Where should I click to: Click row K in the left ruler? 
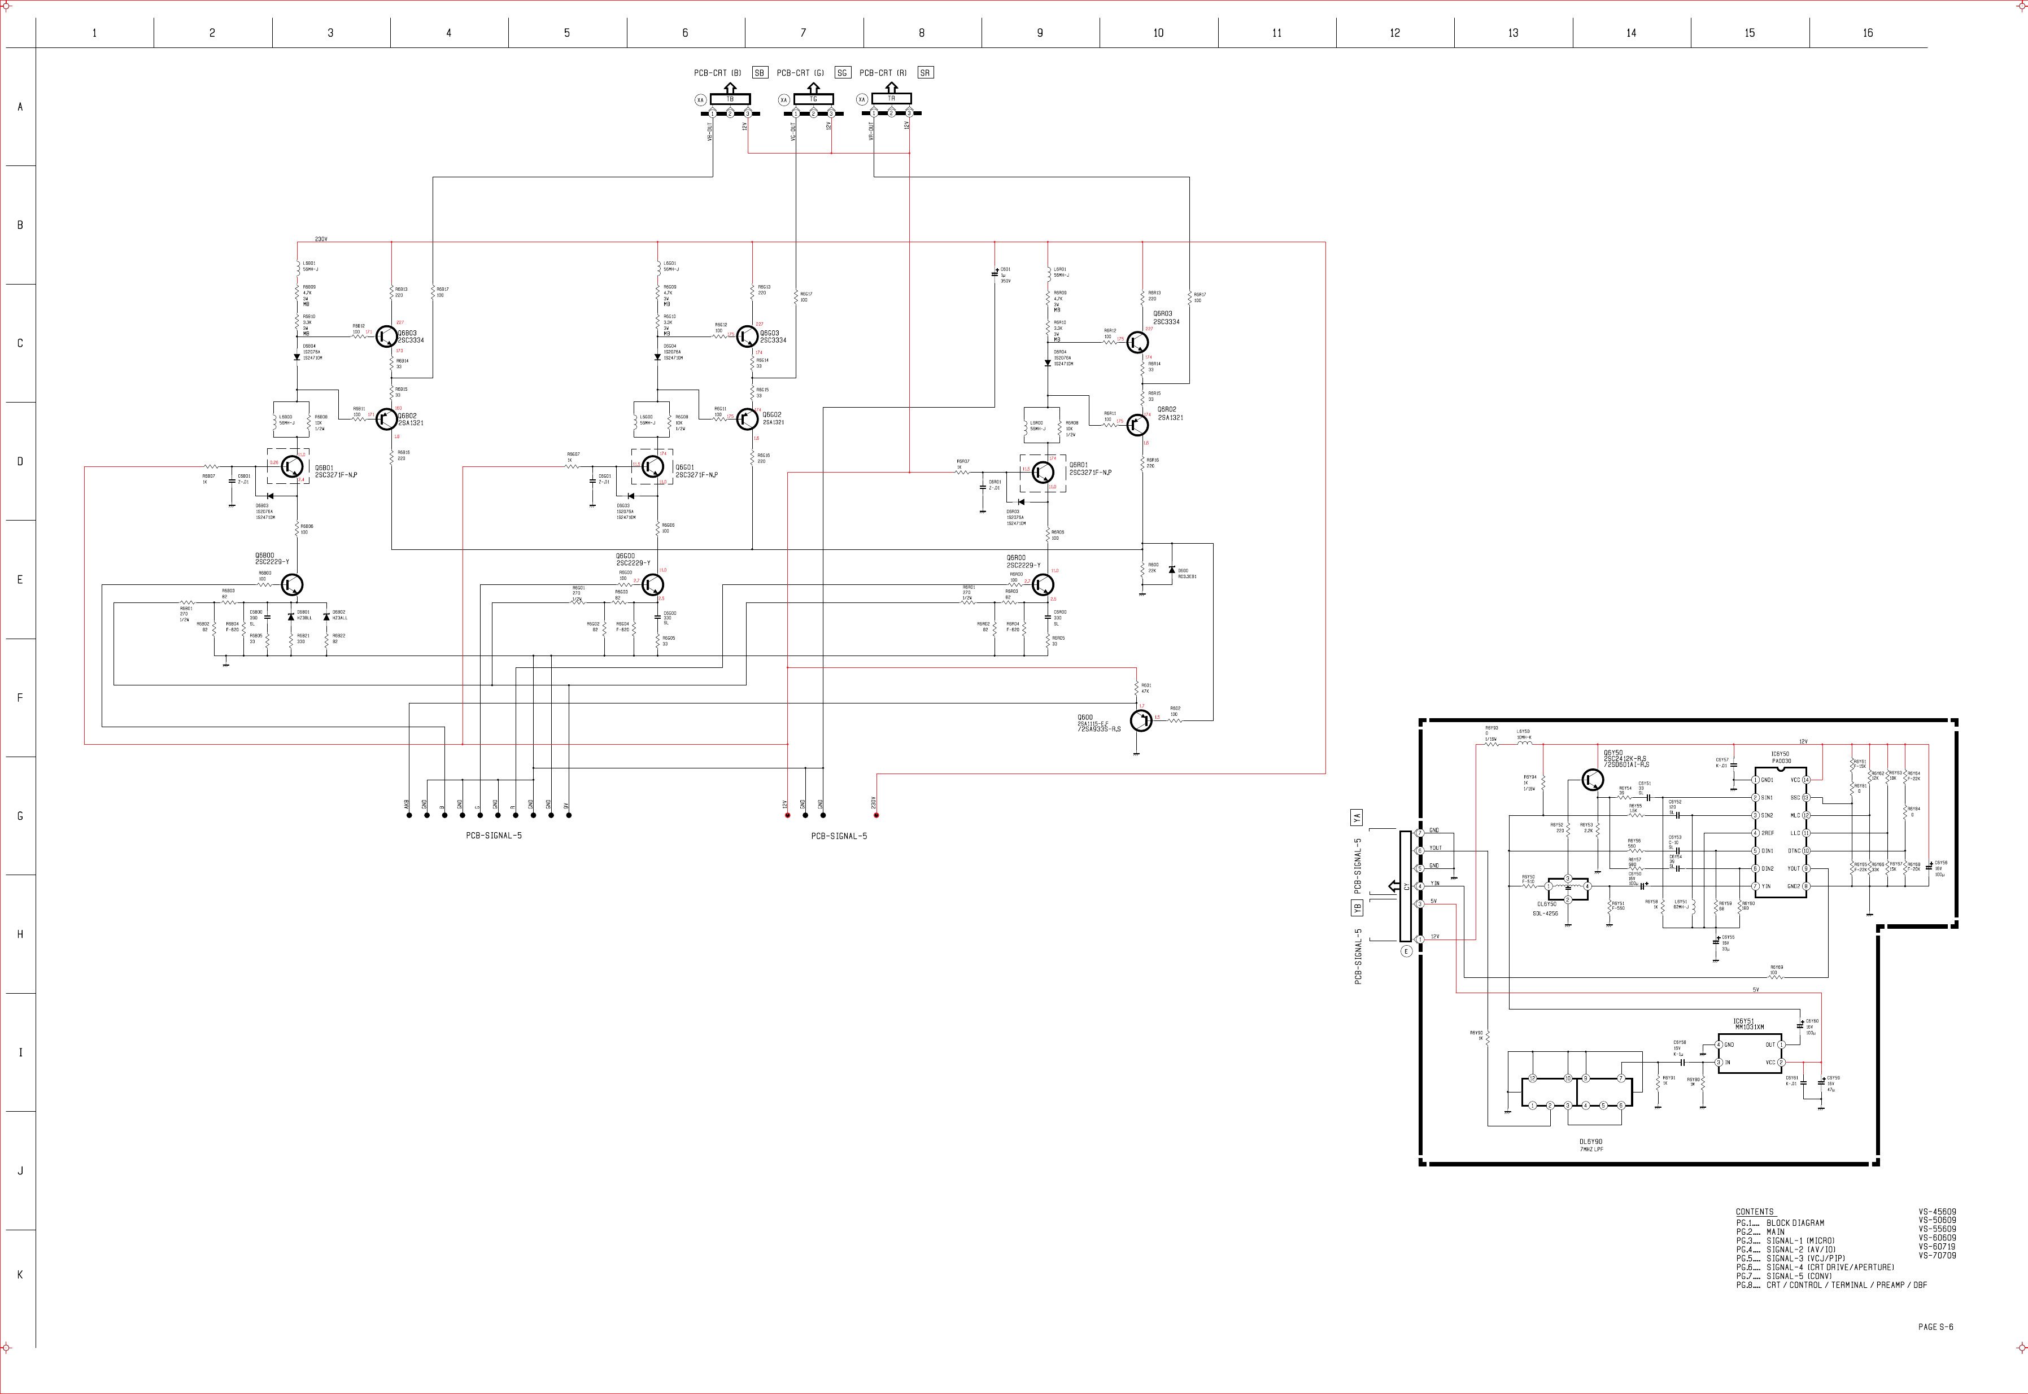(20, 1274)
